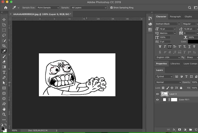Select the Eraser tool

pyautogui.click(x=4, y=62)
